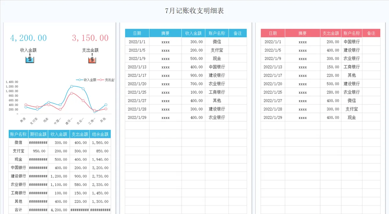
Task: Select 账户名称 header in the red expense table
Action: (x=352, y=33)
